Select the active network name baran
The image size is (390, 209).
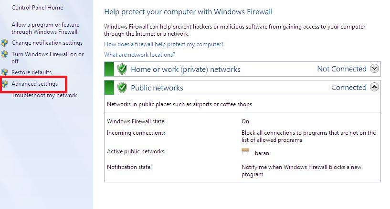262,153
